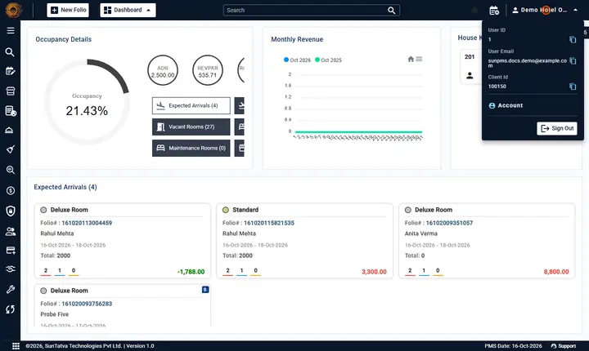Open the housekeeping broom sidebar icon

tap(11, 149)
